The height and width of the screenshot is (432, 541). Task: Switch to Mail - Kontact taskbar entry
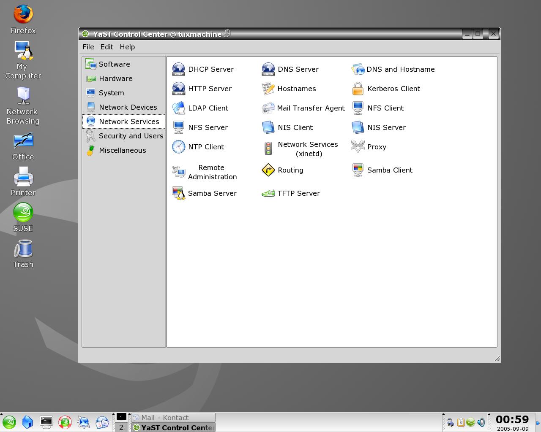173,418
